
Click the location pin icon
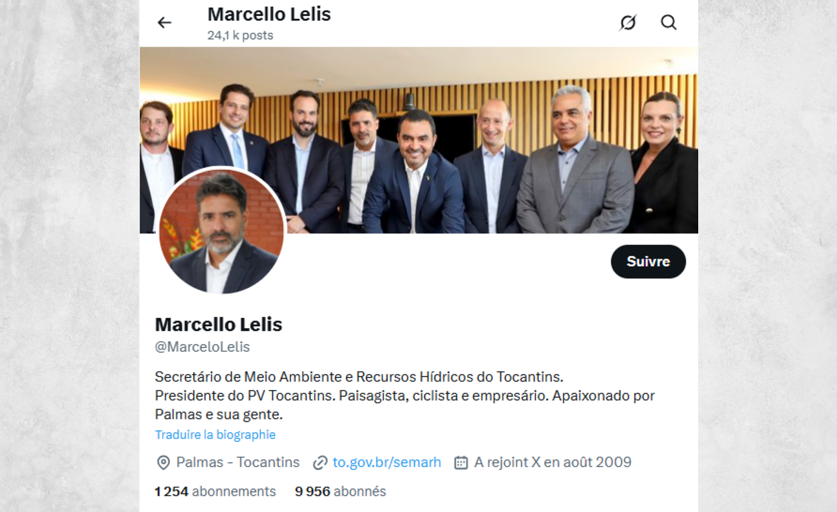pyautogui.click(x=163, y=463)
